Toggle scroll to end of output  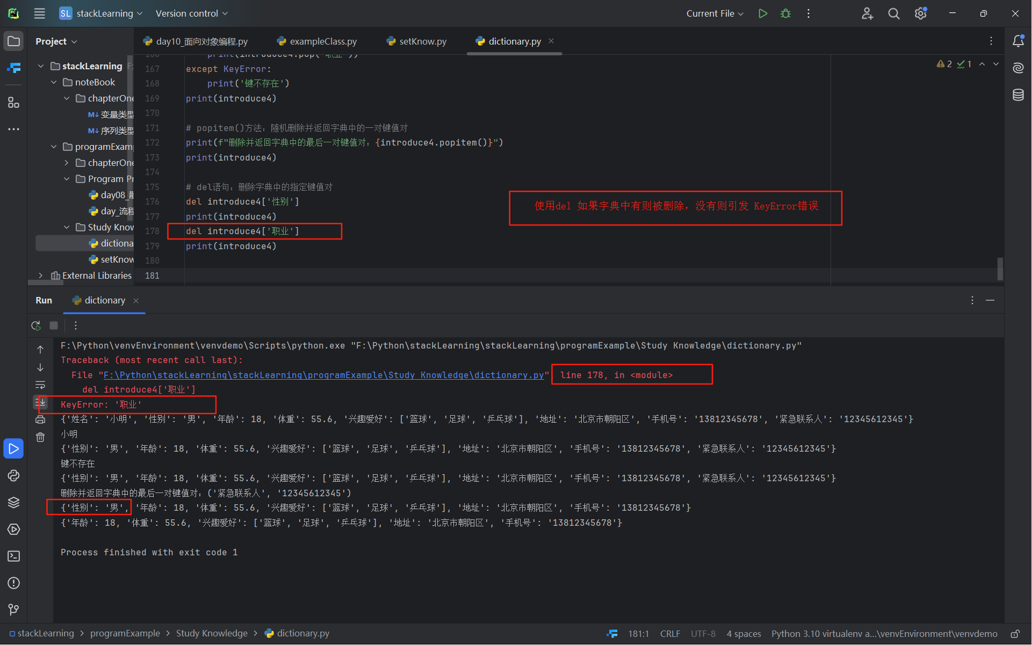pyautogui.click(x=40, y=402)
